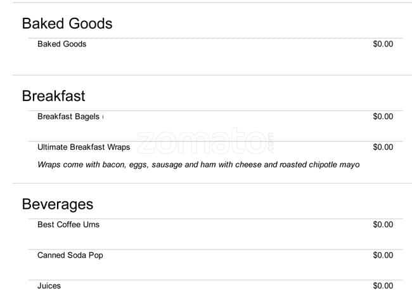
Task: Click the Ultimate Breakfast Wraps price
Action: pyautogui.click(x=383, y=147)
